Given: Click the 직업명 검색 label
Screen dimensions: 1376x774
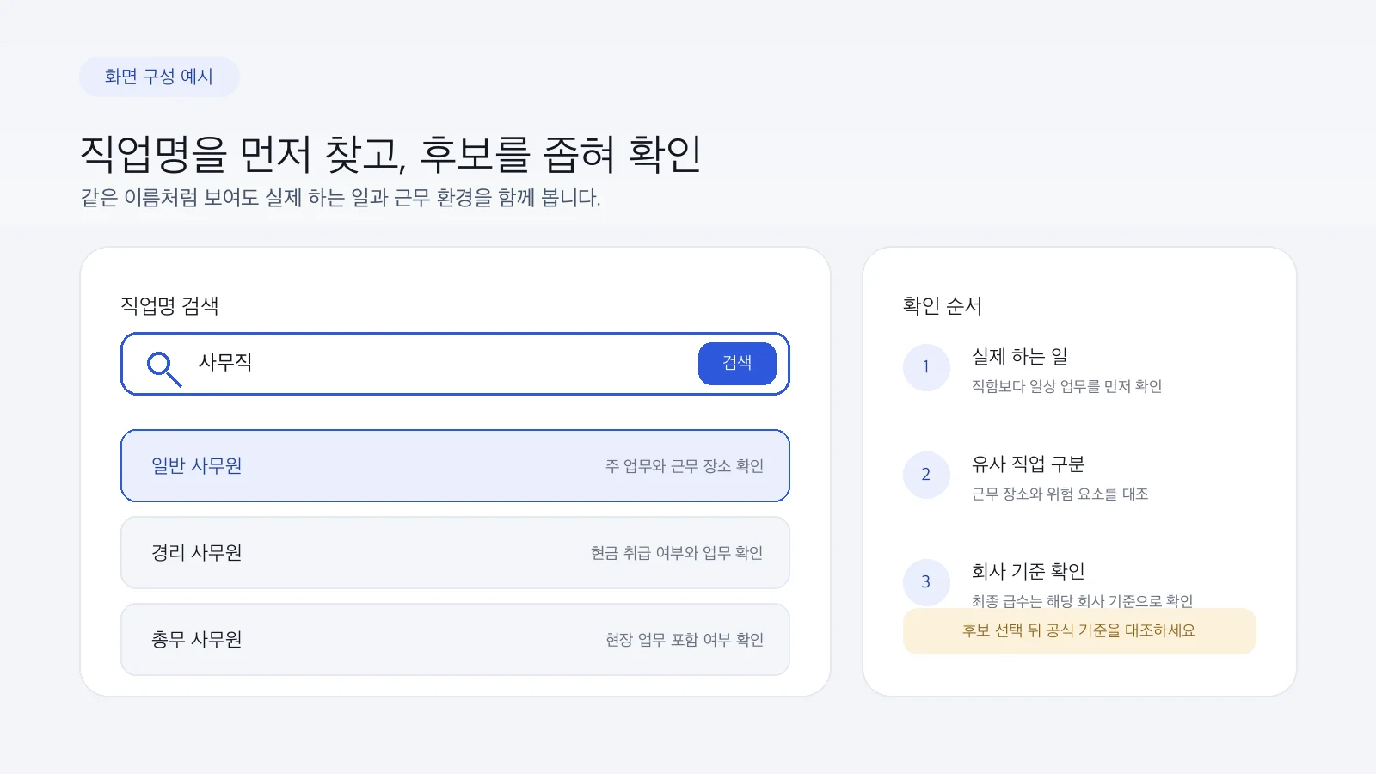Looking at the screenshot, I should point(169,305).
